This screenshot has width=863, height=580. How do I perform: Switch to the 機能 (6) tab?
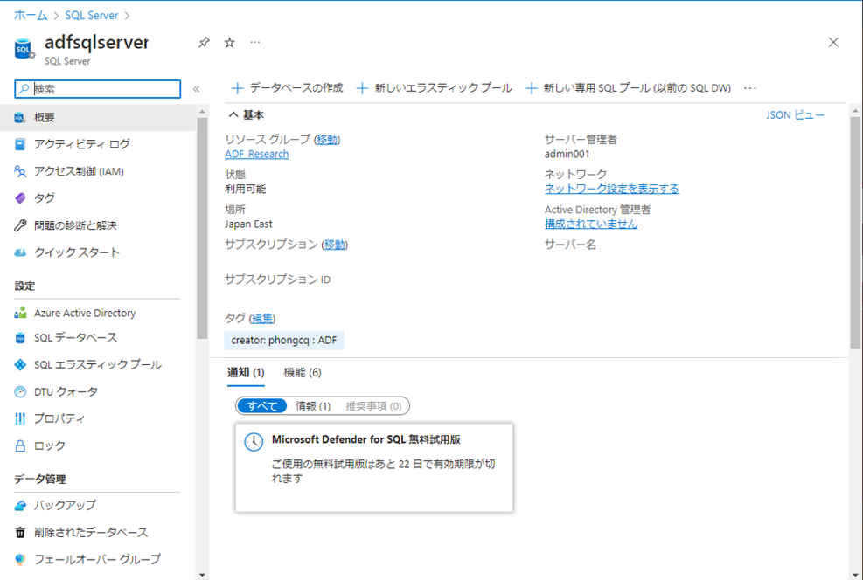coord(302,373)
